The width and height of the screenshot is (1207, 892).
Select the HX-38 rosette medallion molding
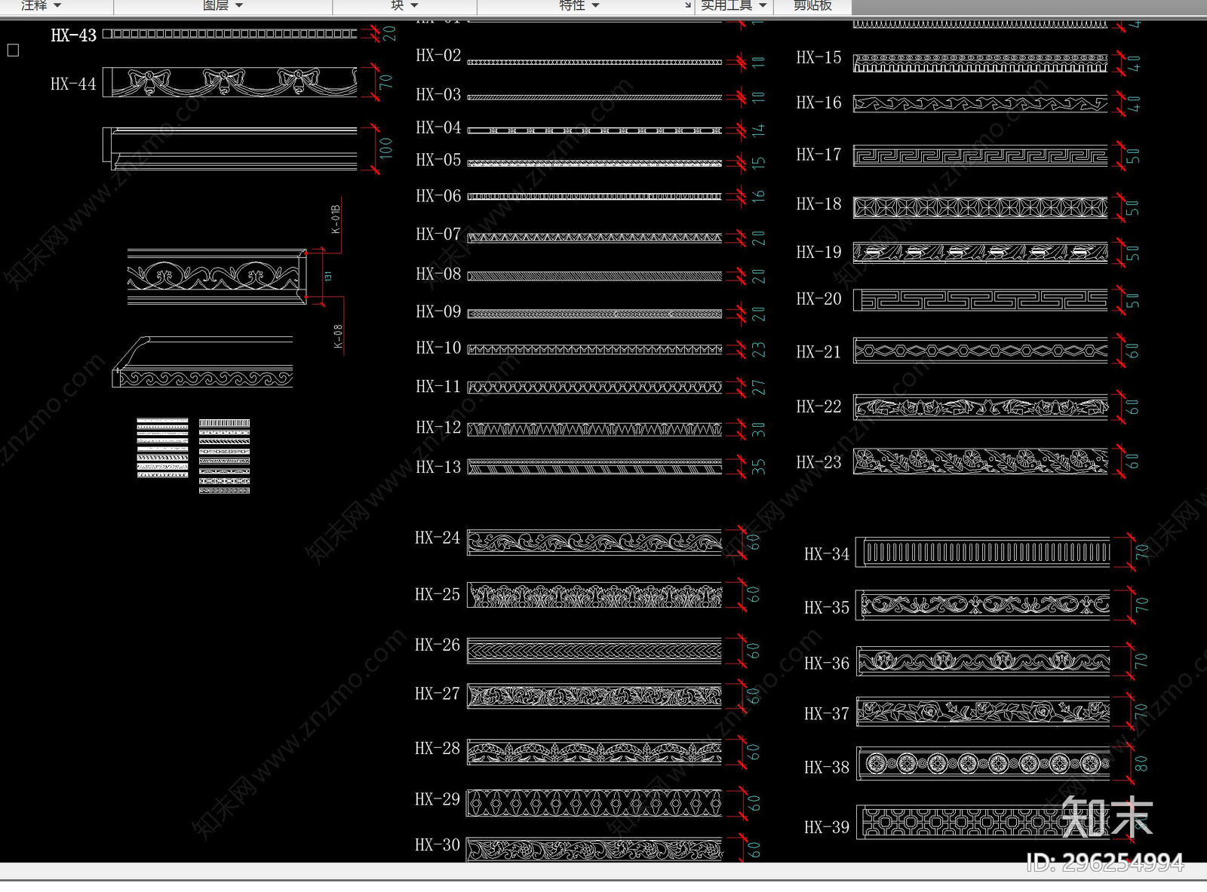(983, 765)
